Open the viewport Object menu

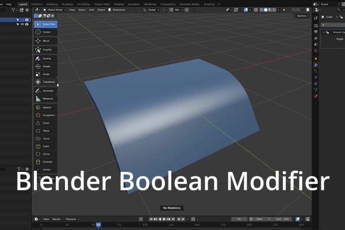click(x=101, y=10)
